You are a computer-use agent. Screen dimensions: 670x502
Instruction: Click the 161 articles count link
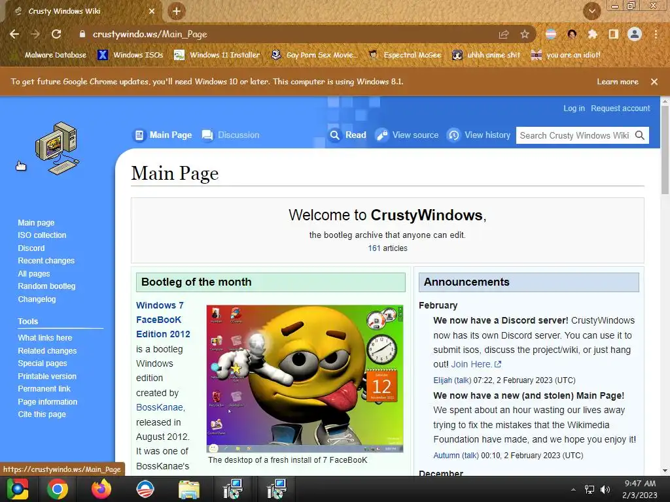374,248
